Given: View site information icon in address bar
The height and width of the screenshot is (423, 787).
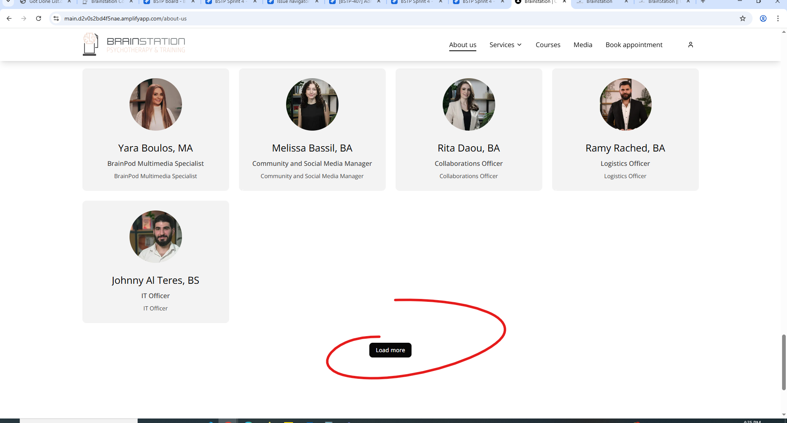Looking at the screenshot, I should (57, 18).
